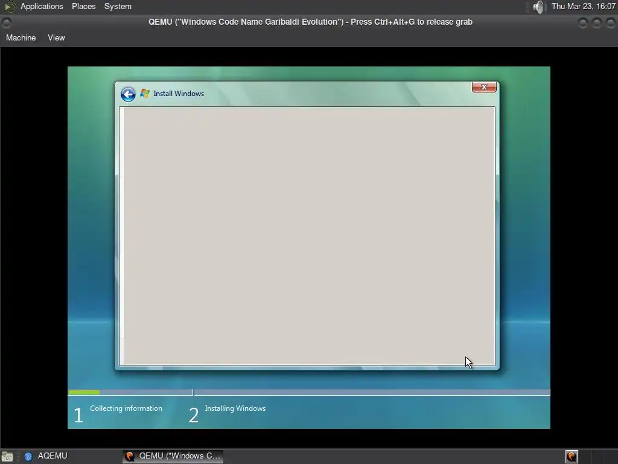The image size is (618, 464).
Task: Click the green setup progress bar
Action: click(84, 392)
